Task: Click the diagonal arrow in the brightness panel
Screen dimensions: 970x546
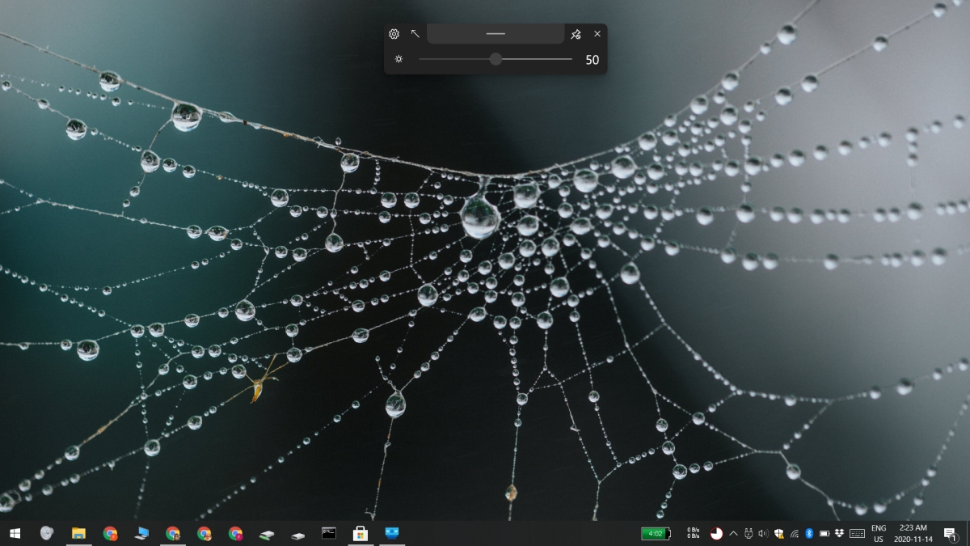Action: [x=414, y=34]
